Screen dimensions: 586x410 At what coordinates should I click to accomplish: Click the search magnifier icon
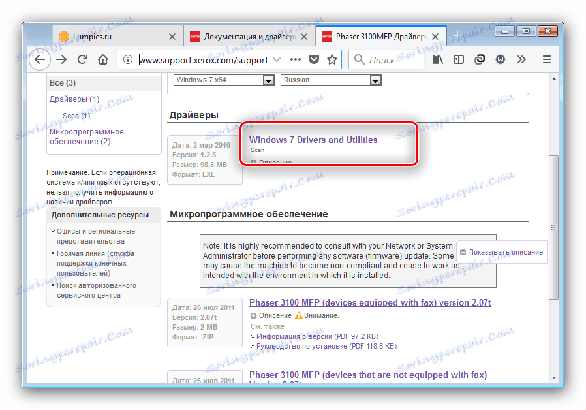click(359, 59)
